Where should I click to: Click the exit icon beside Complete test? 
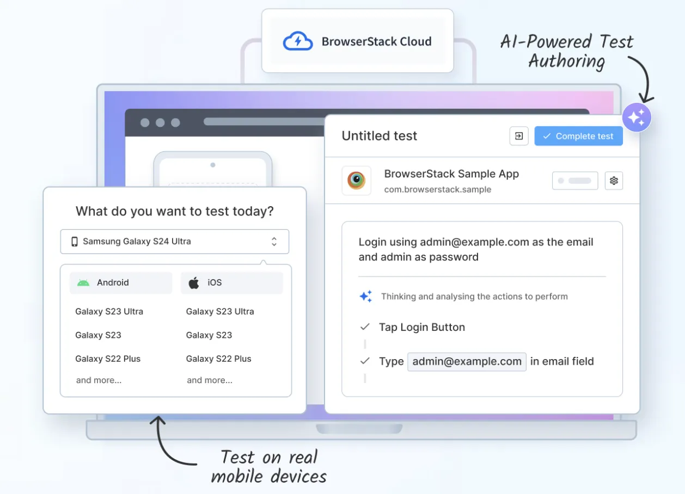click(x=519, y=136)
